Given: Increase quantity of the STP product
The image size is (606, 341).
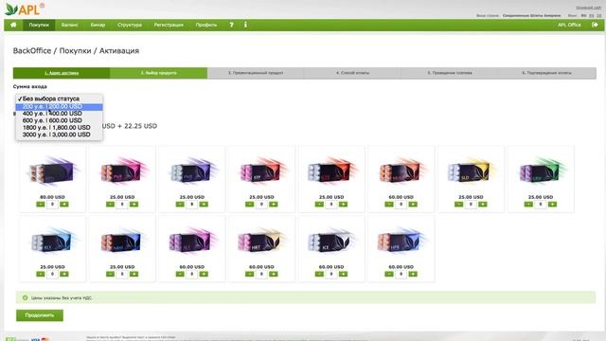Looking at the screenshot, I should 274,205.
